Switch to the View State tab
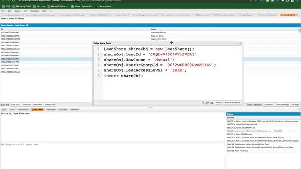The width and height of the screenshot is (301, 169). 51,110
